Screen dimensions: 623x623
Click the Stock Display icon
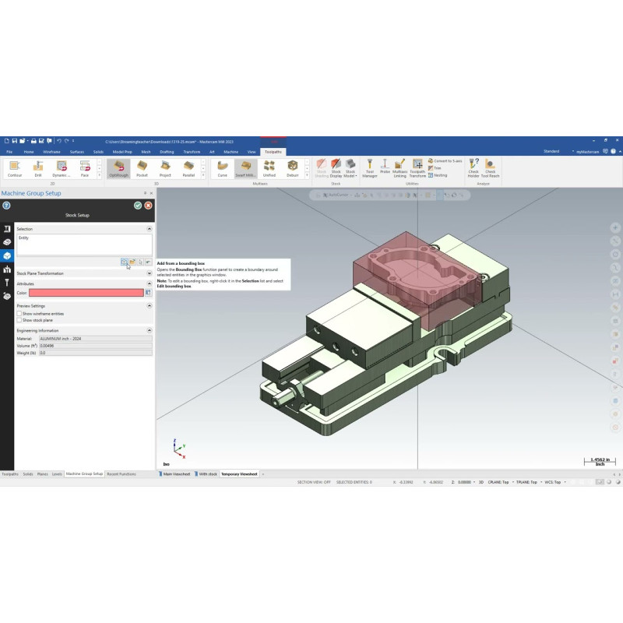pyautogui.click(x=336, y=167)
